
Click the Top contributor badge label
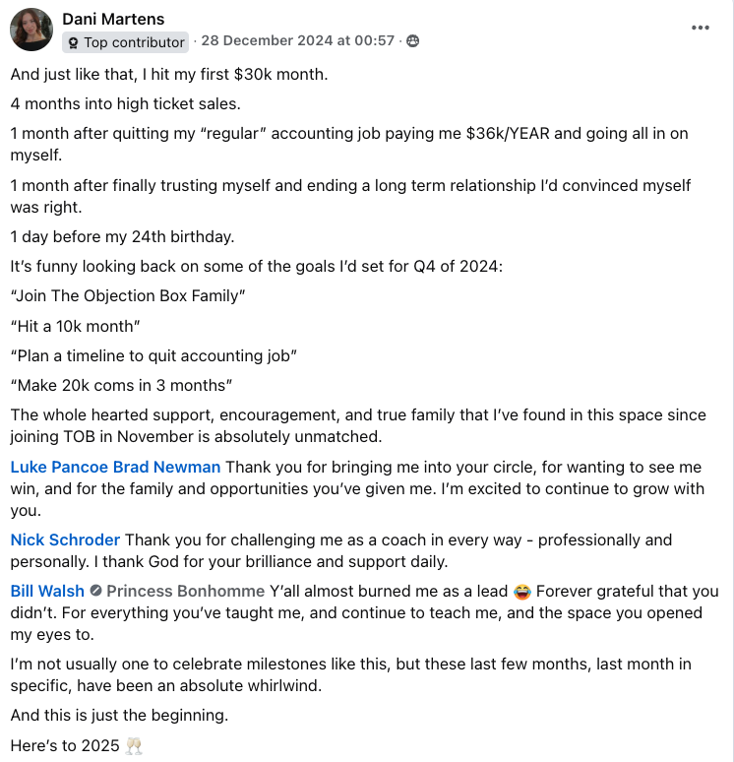point(125,42)
